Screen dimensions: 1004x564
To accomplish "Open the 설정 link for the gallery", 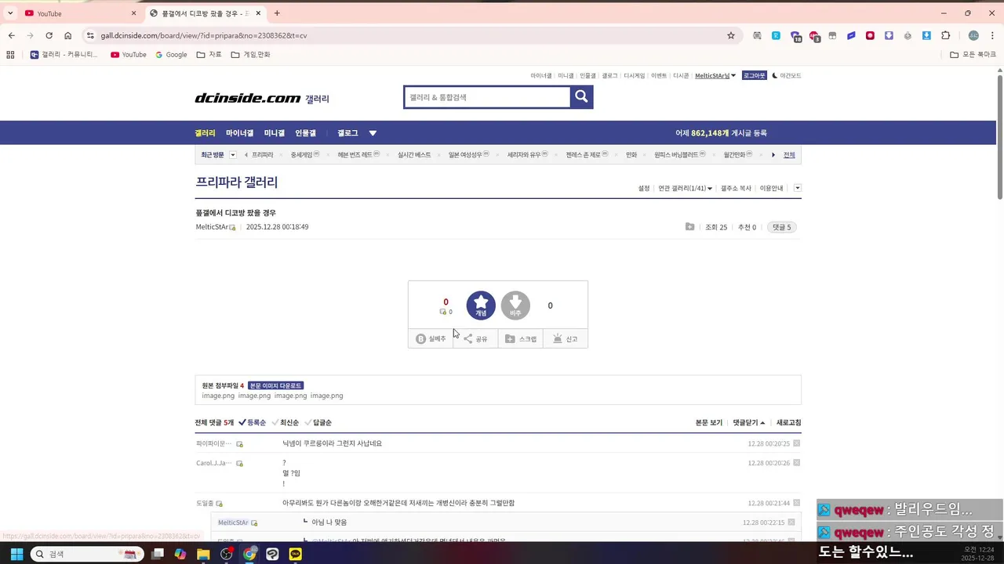I will click(x=644, y=188).
